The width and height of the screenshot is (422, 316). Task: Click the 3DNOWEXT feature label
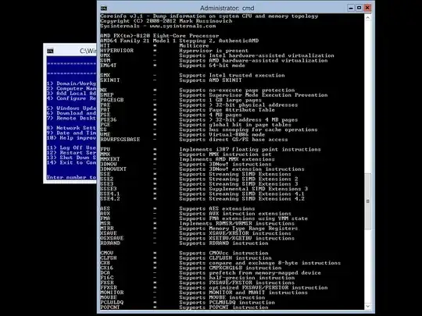click(x=113, y=169)
